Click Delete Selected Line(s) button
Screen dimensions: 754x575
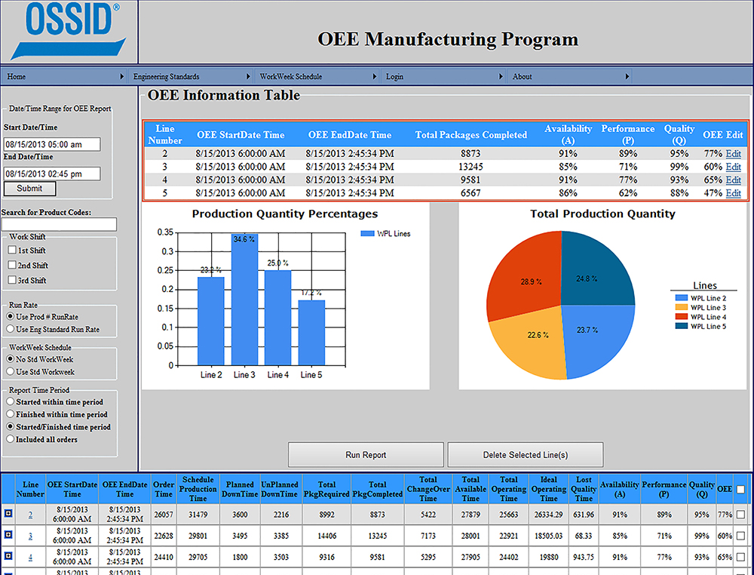(x=526, y=455)
